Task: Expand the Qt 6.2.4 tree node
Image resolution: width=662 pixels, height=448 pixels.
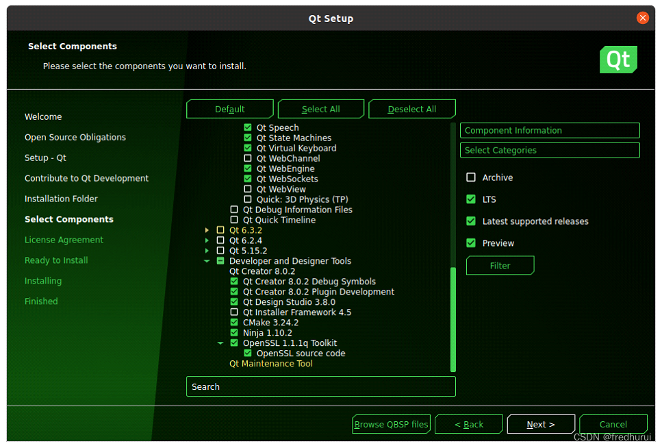Action: click(x=207, y=240)
